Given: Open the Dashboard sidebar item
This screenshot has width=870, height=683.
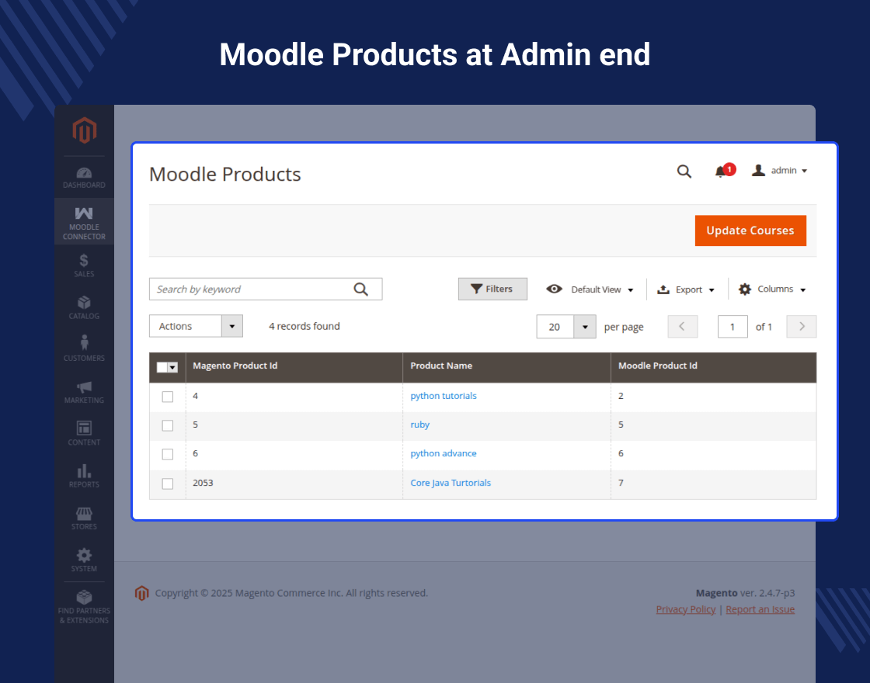Looking at the screenshot, I should pyautogui.click(x=85, y=178).
